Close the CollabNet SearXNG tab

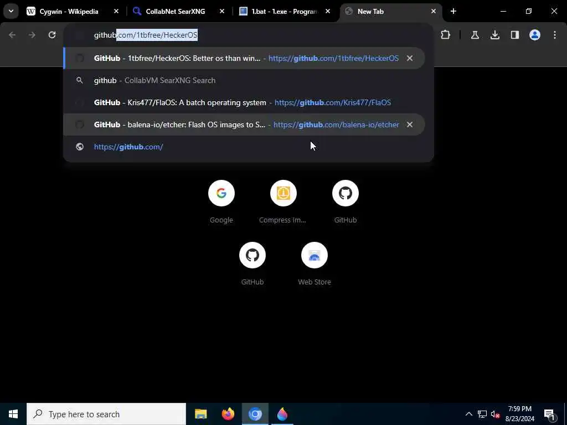(222, 12)
